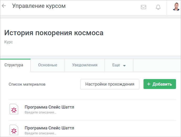Expand the Еще dropdown arrow
Screen dimensions: 181x137
point(124,66)
